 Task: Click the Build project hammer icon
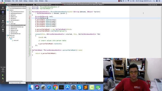click(3, 81)
